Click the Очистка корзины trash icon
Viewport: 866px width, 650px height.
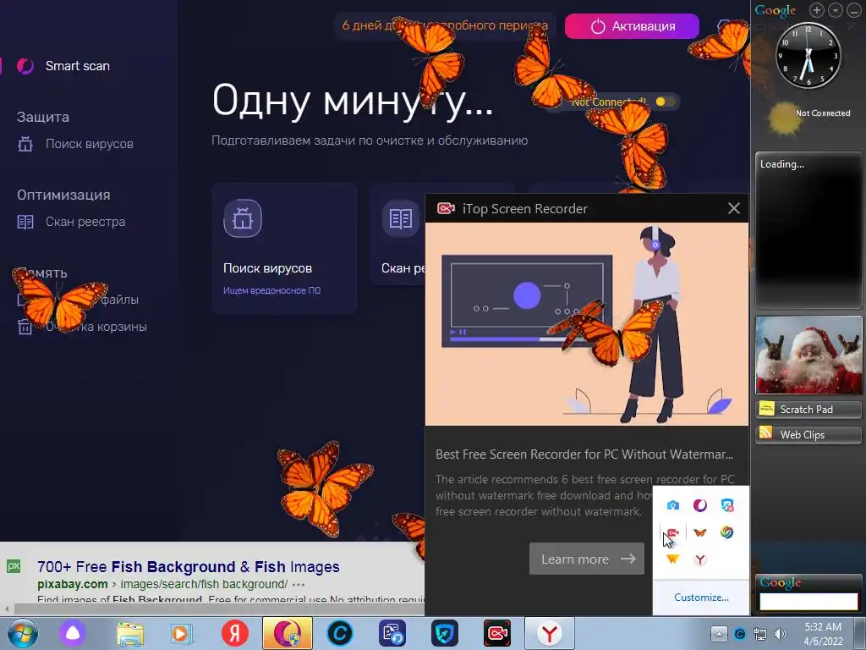[25, 327]
